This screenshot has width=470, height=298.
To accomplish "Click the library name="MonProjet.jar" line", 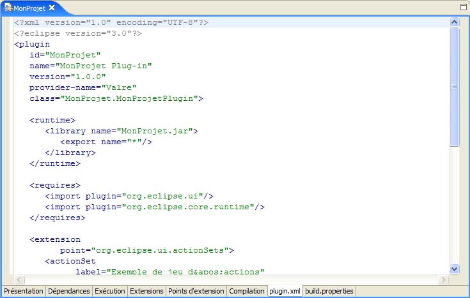I will (121, 131).
